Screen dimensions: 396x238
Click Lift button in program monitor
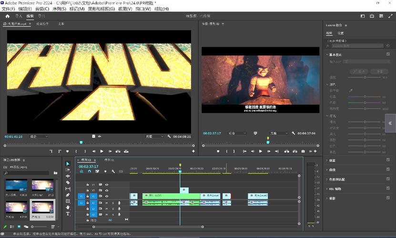point(287,151)
